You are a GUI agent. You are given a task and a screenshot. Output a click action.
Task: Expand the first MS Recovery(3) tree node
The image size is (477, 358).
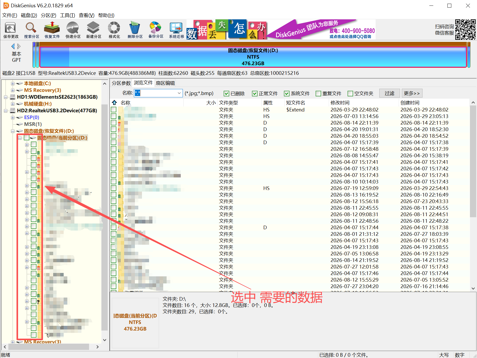(13, 90)
